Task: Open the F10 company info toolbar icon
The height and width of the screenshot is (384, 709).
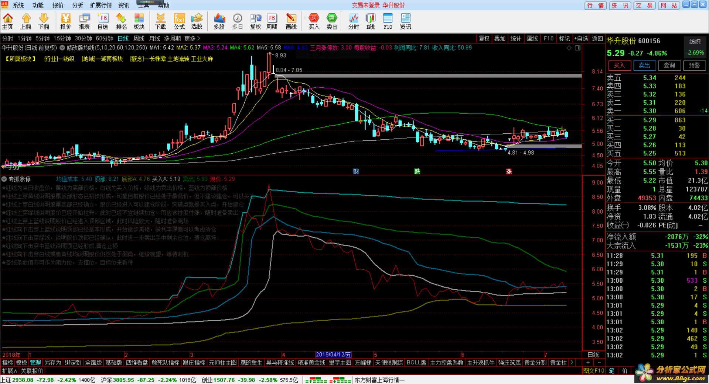Action: (388, 21)
